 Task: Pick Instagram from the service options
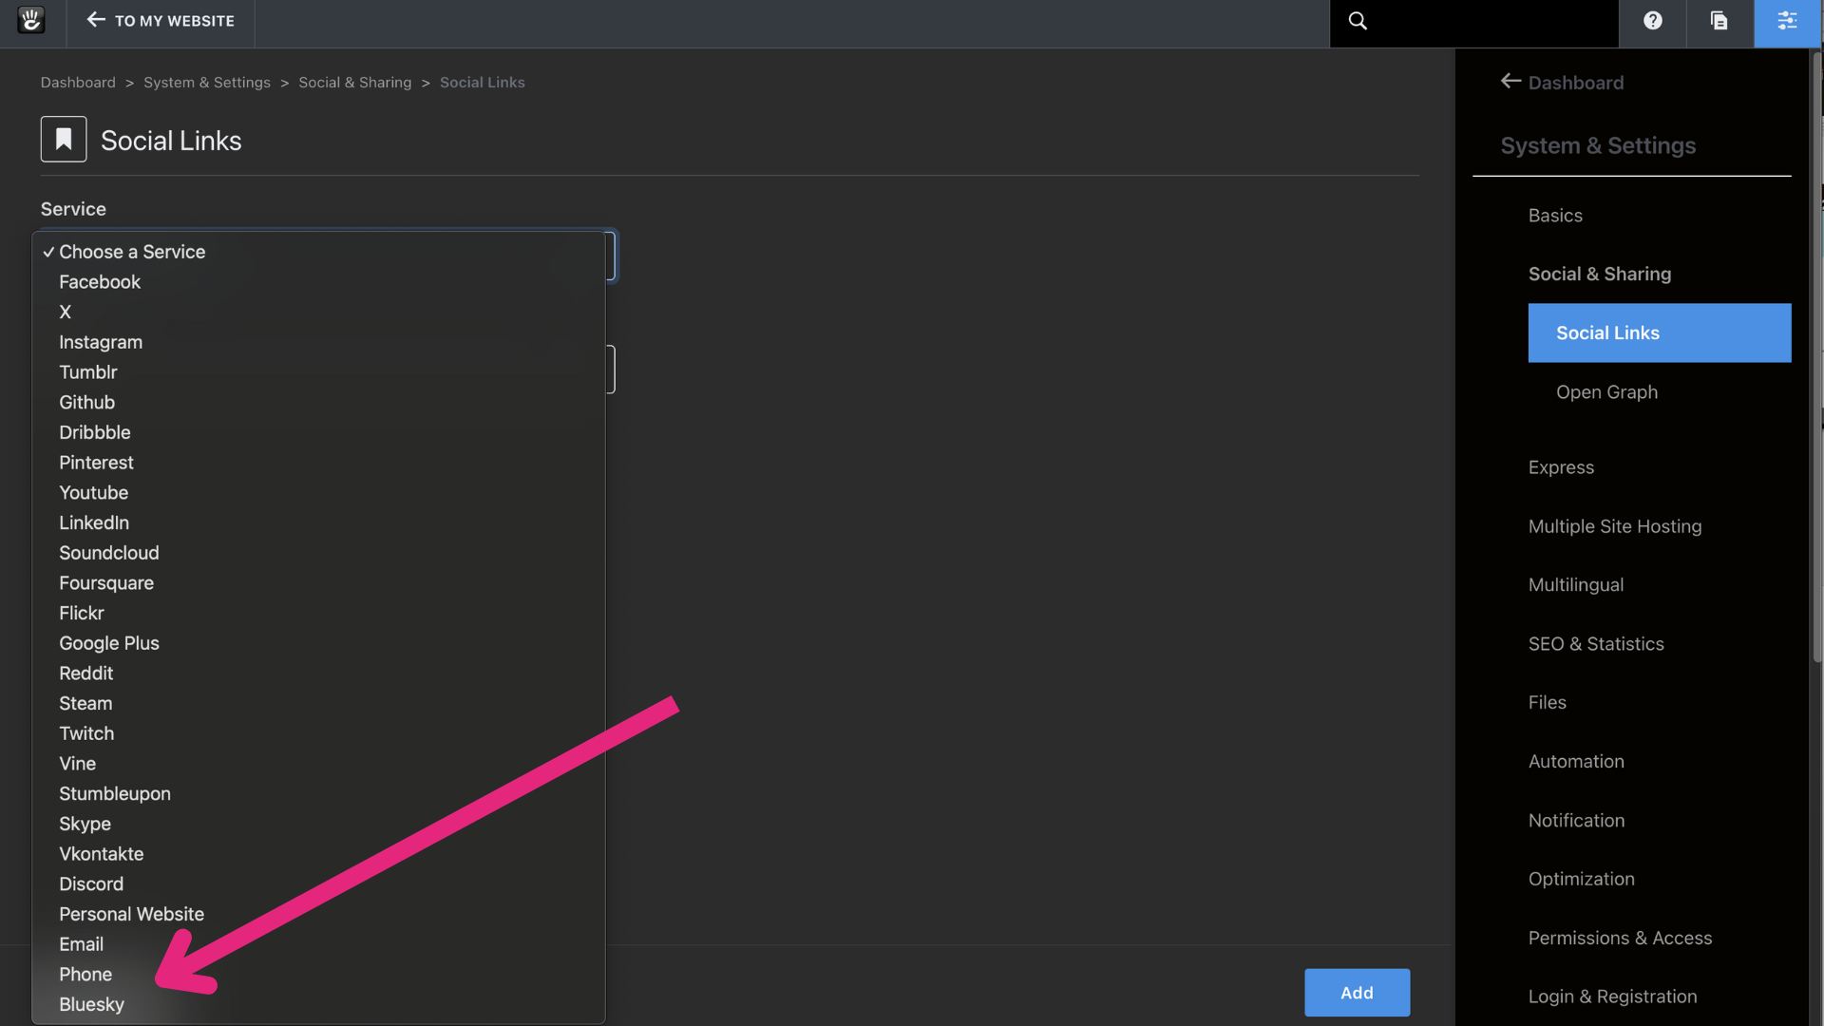coord(101,342)
